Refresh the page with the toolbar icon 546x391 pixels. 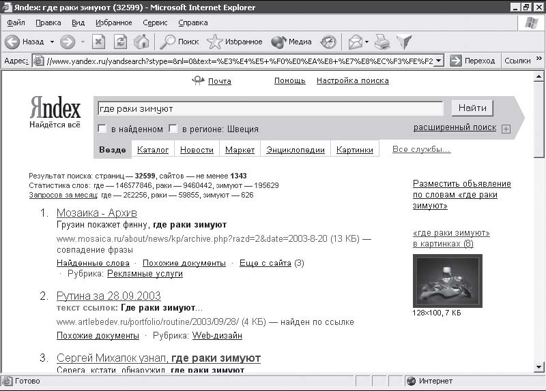pos(120,42)
